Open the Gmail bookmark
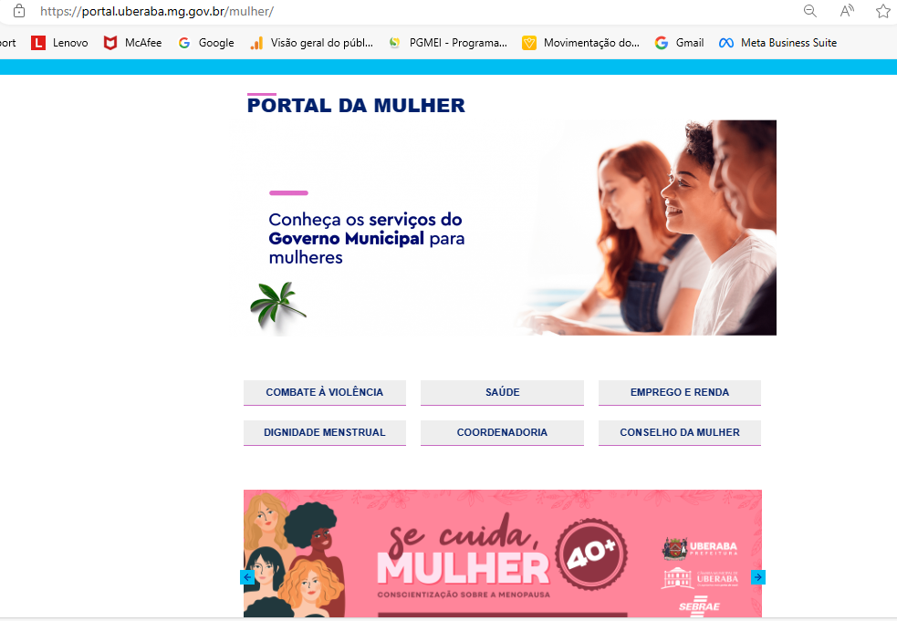 (679, 43)
